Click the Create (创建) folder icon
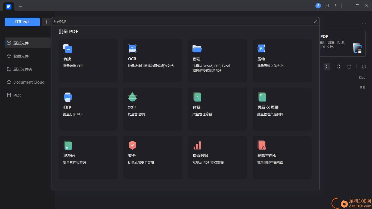This screenshot has width=372, height=209. [197, 49]
